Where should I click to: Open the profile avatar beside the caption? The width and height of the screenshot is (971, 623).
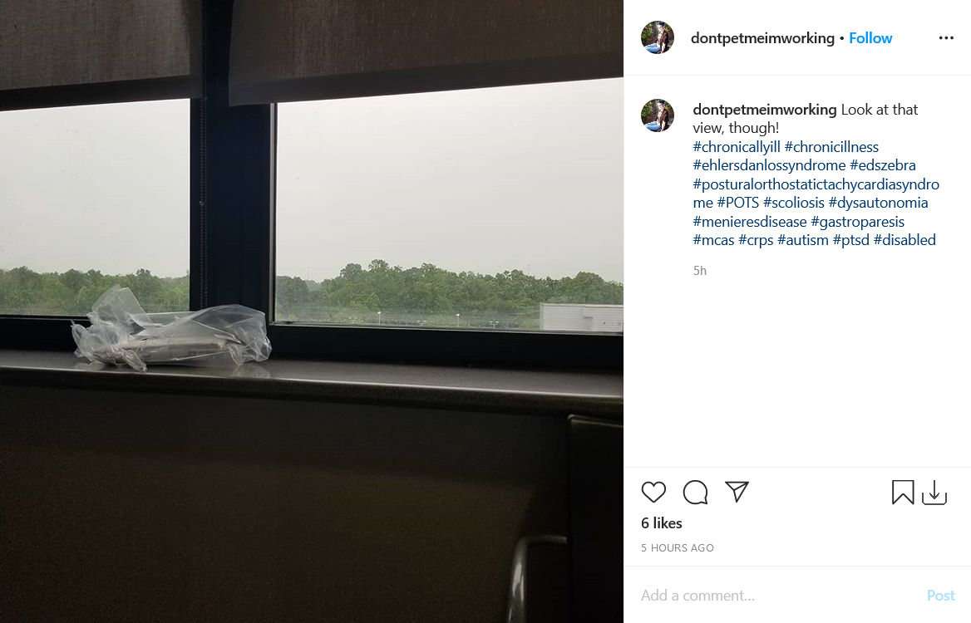(x=657, y=115)
